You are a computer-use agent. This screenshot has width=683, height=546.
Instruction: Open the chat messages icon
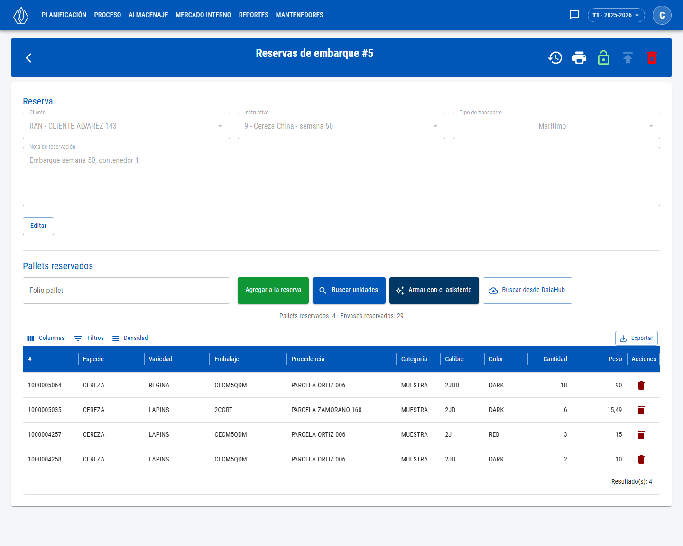pos(574,15)
